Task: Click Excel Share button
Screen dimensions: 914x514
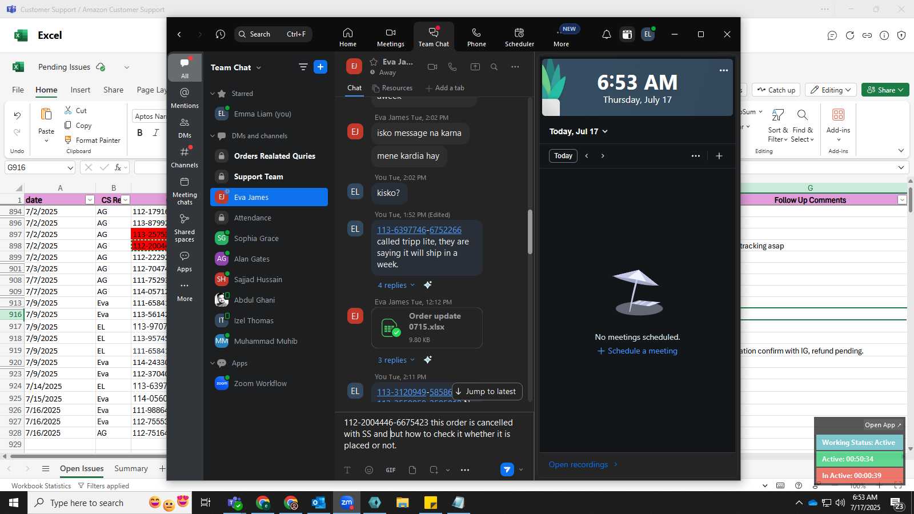Action: coord(885,90)
